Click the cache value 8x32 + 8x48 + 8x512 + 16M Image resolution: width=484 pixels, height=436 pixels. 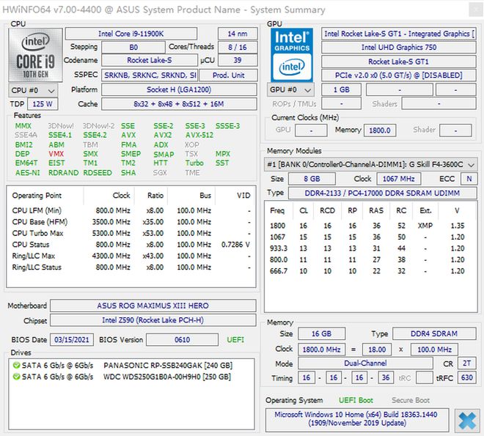179,104
